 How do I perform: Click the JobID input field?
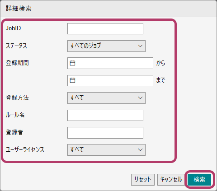click(105, 28)
